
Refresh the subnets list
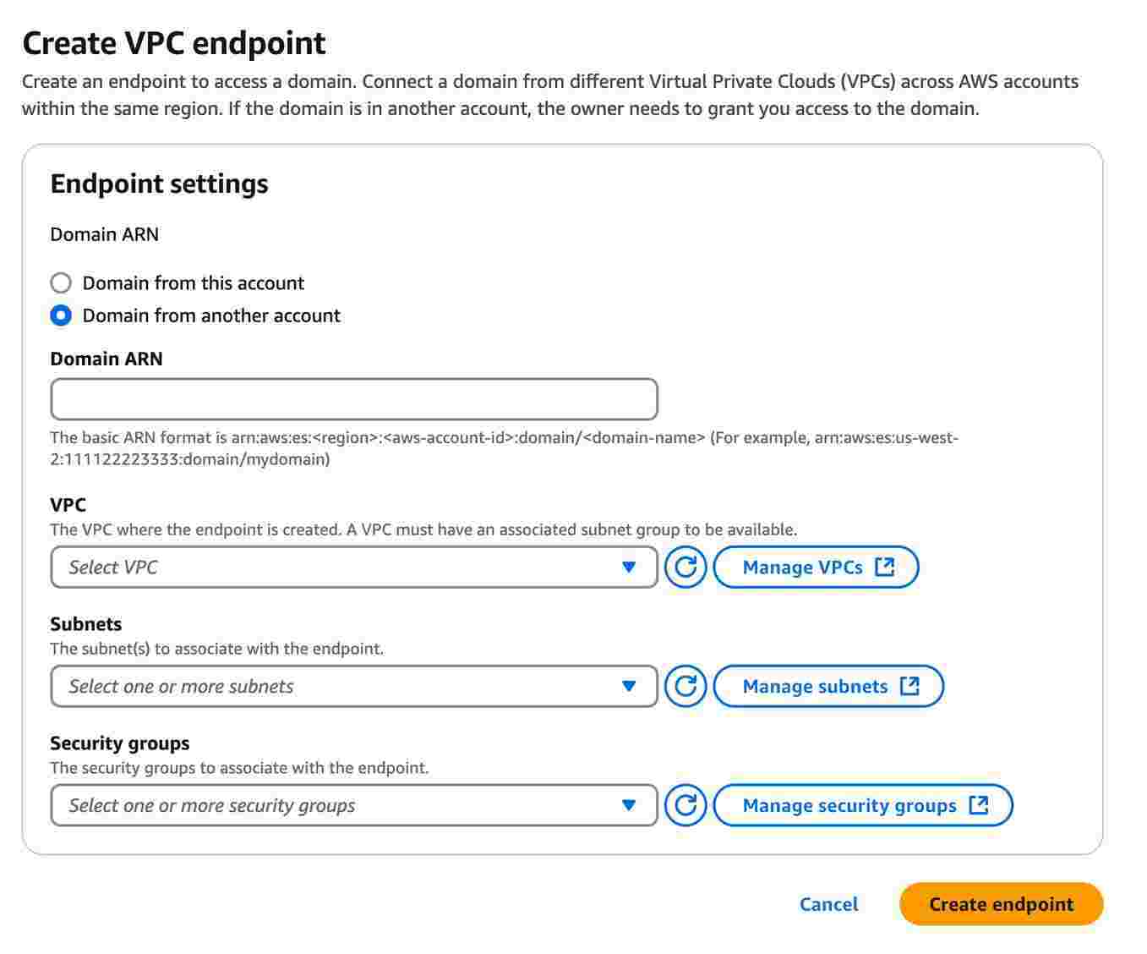tap(685, 687)
